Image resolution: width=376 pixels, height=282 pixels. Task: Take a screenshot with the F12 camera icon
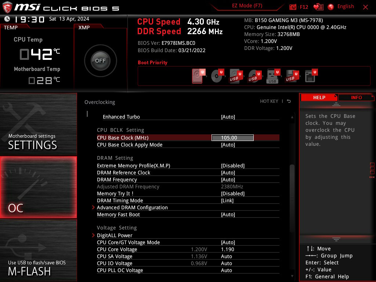tap(293, 7)
